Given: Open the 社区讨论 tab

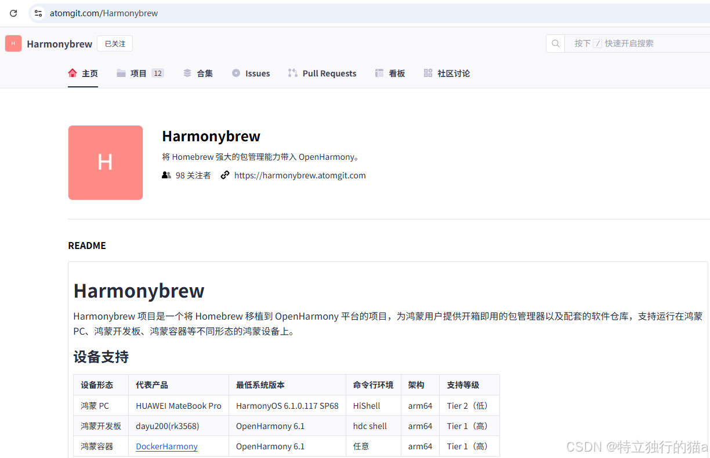Looking at the screenshot, I should 447,74.
